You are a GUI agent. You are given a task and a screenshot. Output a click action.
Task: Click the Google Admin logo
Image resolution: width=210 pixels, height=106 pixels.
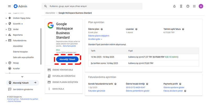20,6
